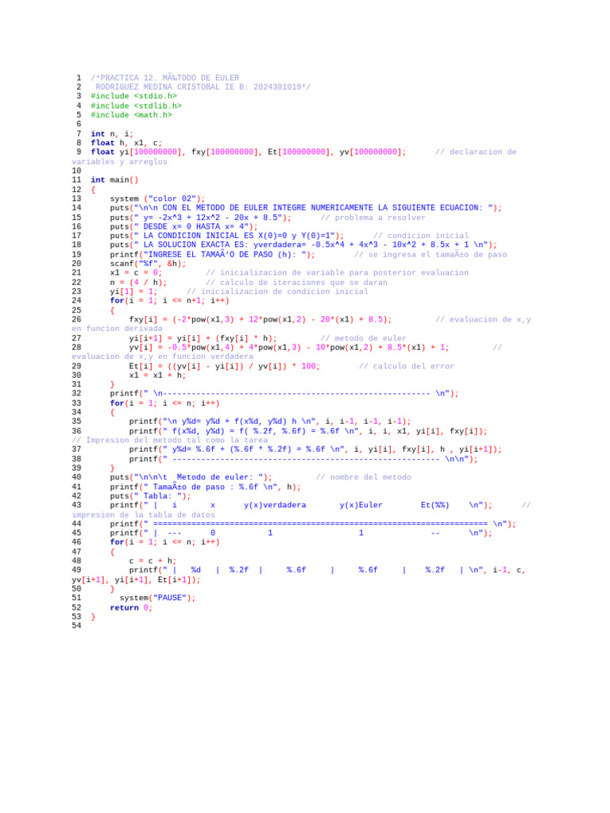The width and height of the screenshot is (610, 813).
Task: Click the 'for(i = 1; i <= n+1; i++)' loop
Action: [x=170, y=301]
